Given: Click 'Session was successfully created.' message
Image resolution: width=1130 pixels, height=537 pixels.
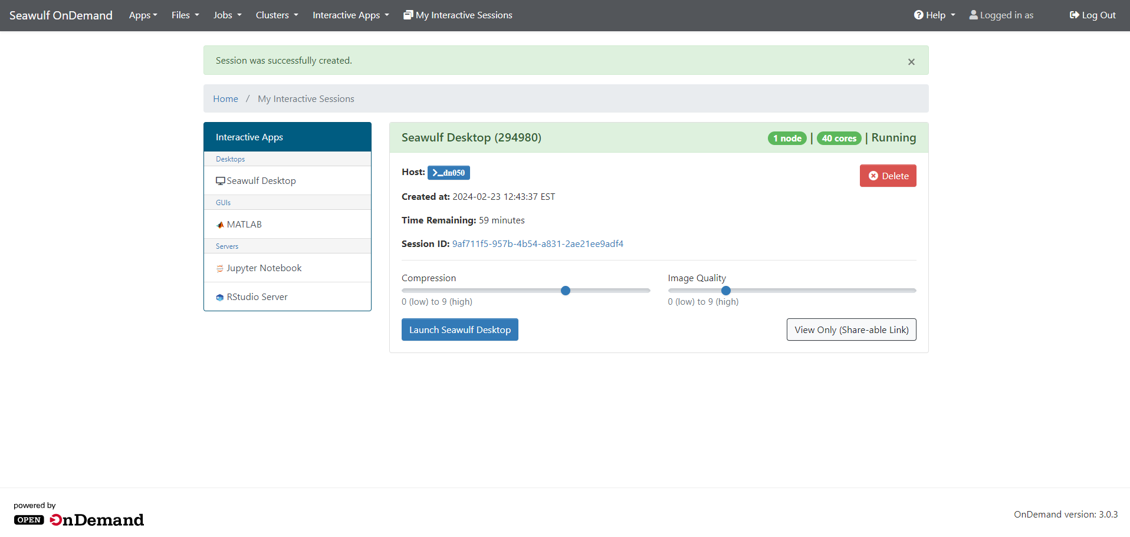Looking at the screenshot, I should [284, 61].
